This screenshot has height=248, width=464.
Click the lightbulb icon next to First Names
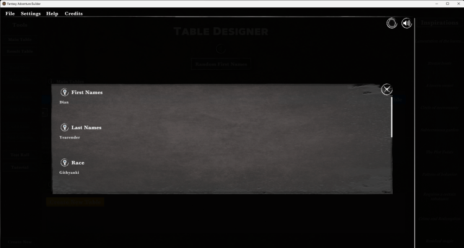pos(64,92)
